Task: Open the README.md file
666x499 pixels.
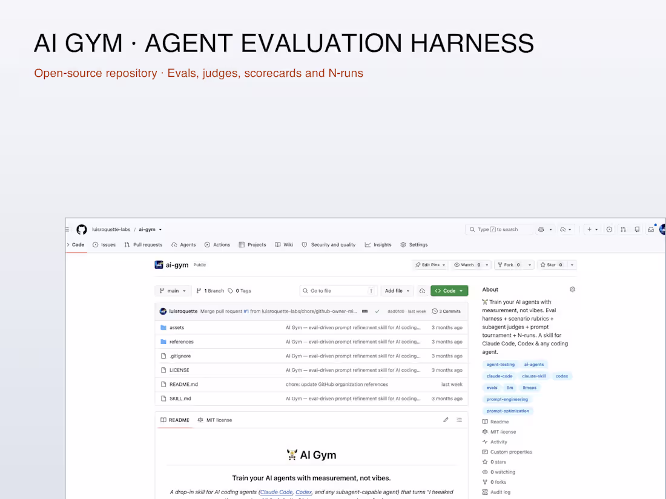Action: (x=183, y=385)
